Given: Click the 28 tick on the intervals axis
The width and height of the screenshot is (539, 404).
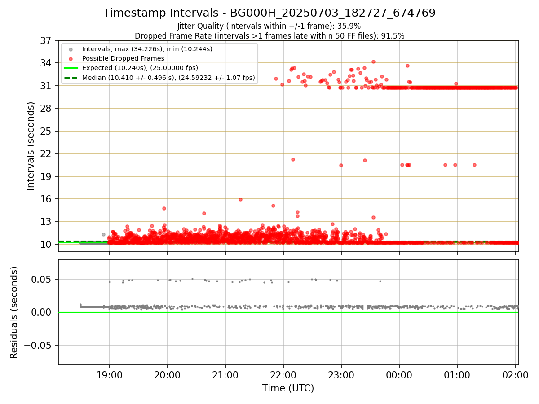Looking at the screenshot, I should [x=47, y=108].
